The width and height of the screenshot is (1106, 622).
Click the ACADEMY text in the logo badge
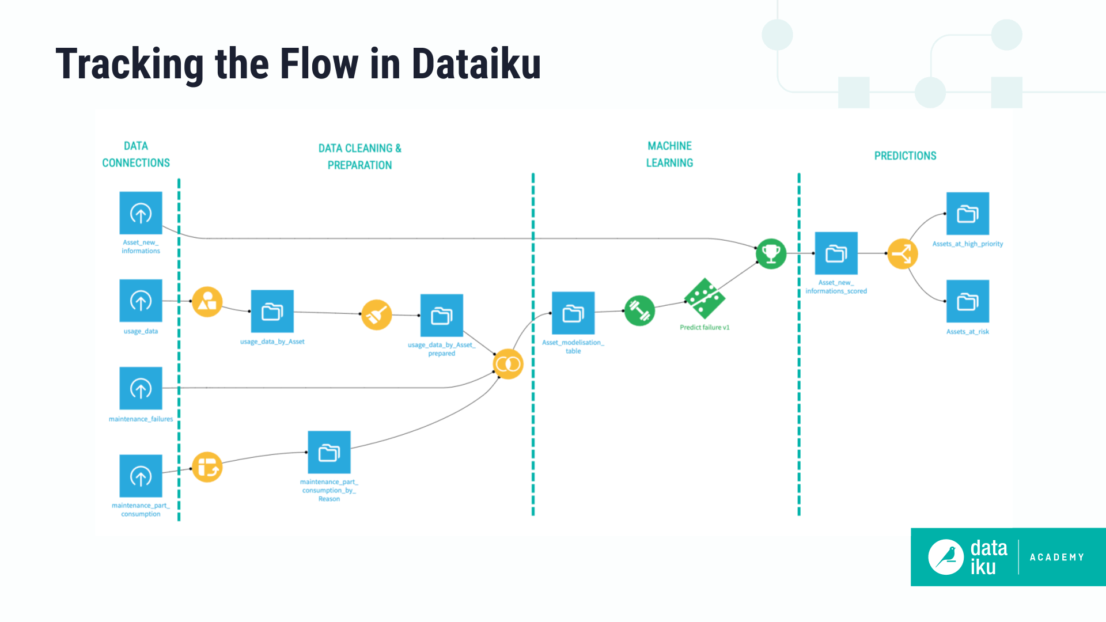pos(1057,557)
